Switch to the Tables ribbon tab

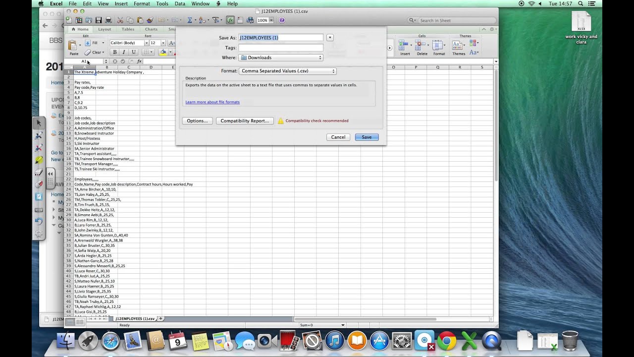click(x=128, y=29)
